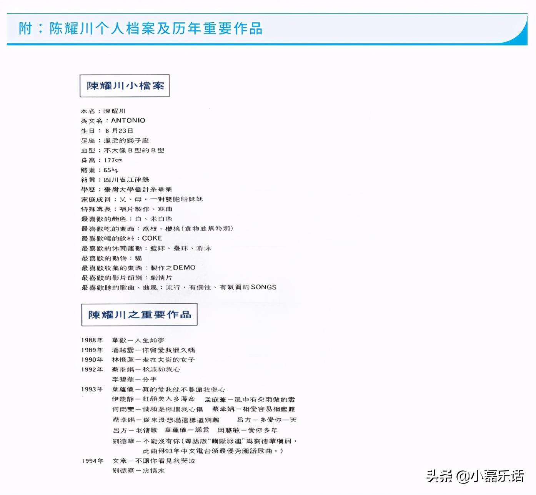The height and width of the screenshot is (495, 536).
Task: Click the 1989年 潘越雲 entry
Action: click(x=138, y=350)
